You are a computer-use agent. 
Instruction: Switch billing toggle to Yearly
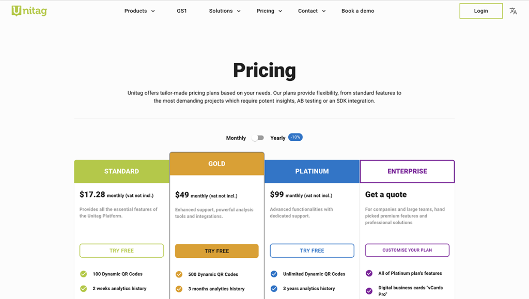(258, 138)
